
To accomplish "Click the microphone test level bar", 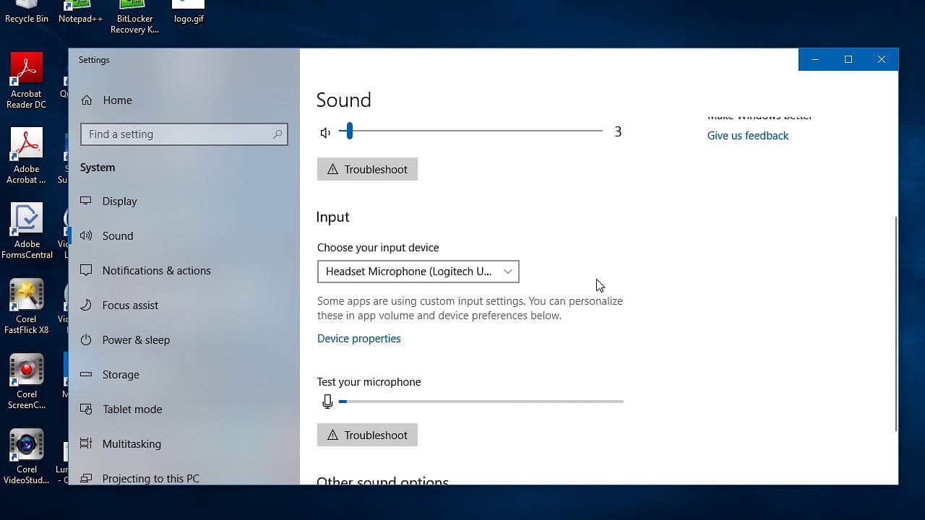I will click(x=481, y=402).
